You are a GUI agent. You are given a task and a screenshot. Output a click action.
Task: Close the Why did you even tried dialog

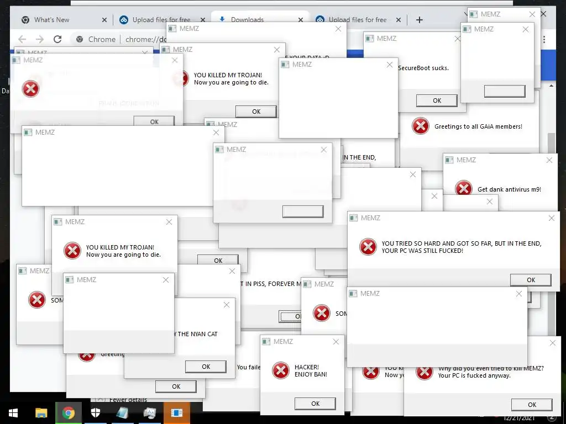coord(552,343)
